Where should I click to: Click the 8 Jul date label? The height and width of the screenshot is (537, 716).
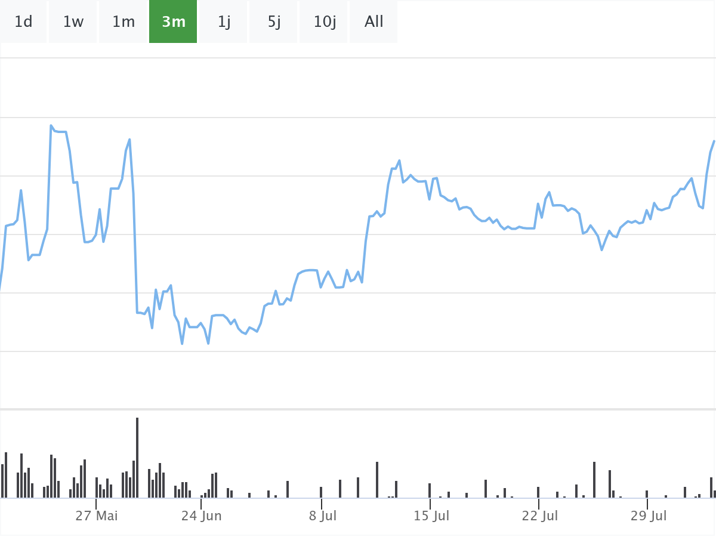tap(322, 516)
